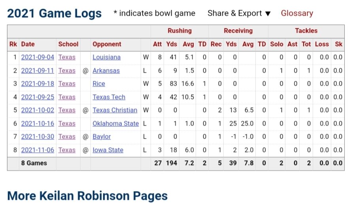Go to Texas Christian opponent page
The height and width of the screenshot is (203, 353).
[x=115, y=110]
